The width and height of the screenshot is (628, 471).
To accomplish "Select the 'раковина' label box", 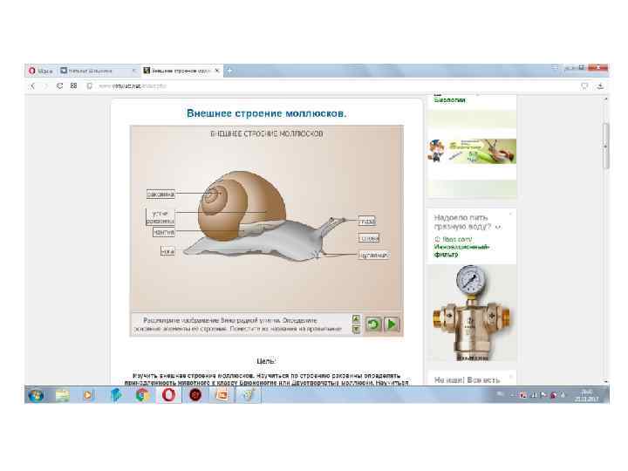I will tap(160, 195).
